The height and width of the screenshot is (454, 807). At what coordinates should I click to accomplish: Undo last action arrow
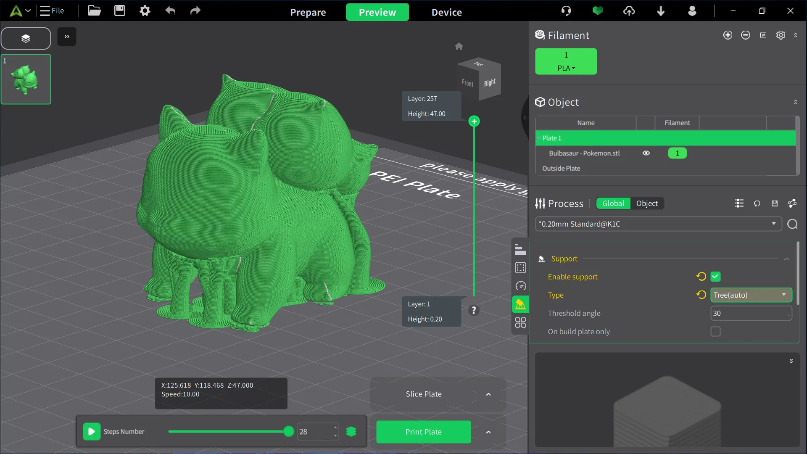pyautogui.click(x=170, y=11)
